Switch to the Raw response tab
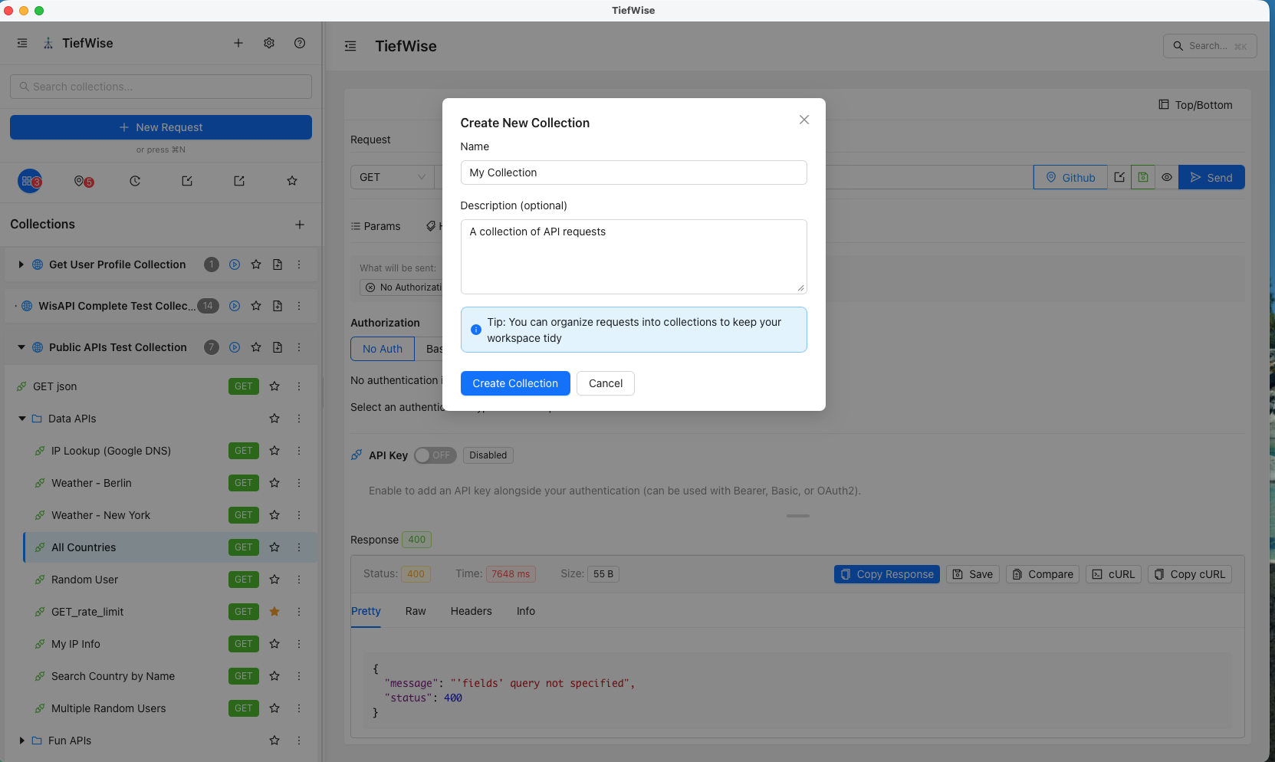Screen dimensions: 1275x762 (416, 611)
